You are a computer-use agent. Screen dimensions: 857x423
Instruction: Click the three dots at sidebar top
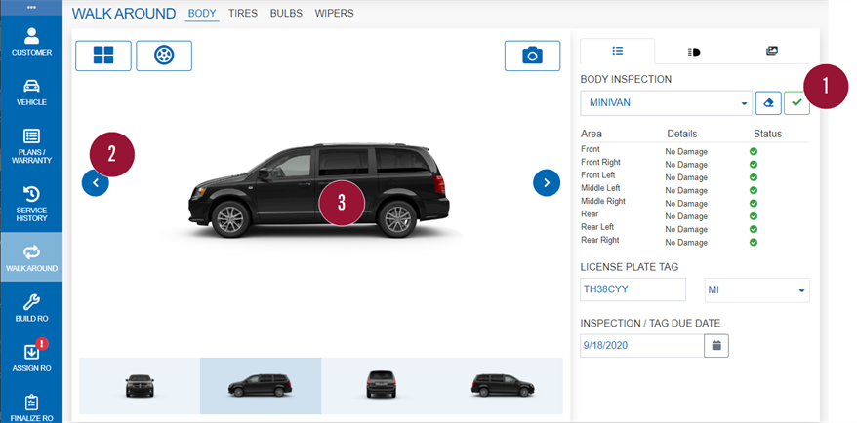[x=31, y=8]
